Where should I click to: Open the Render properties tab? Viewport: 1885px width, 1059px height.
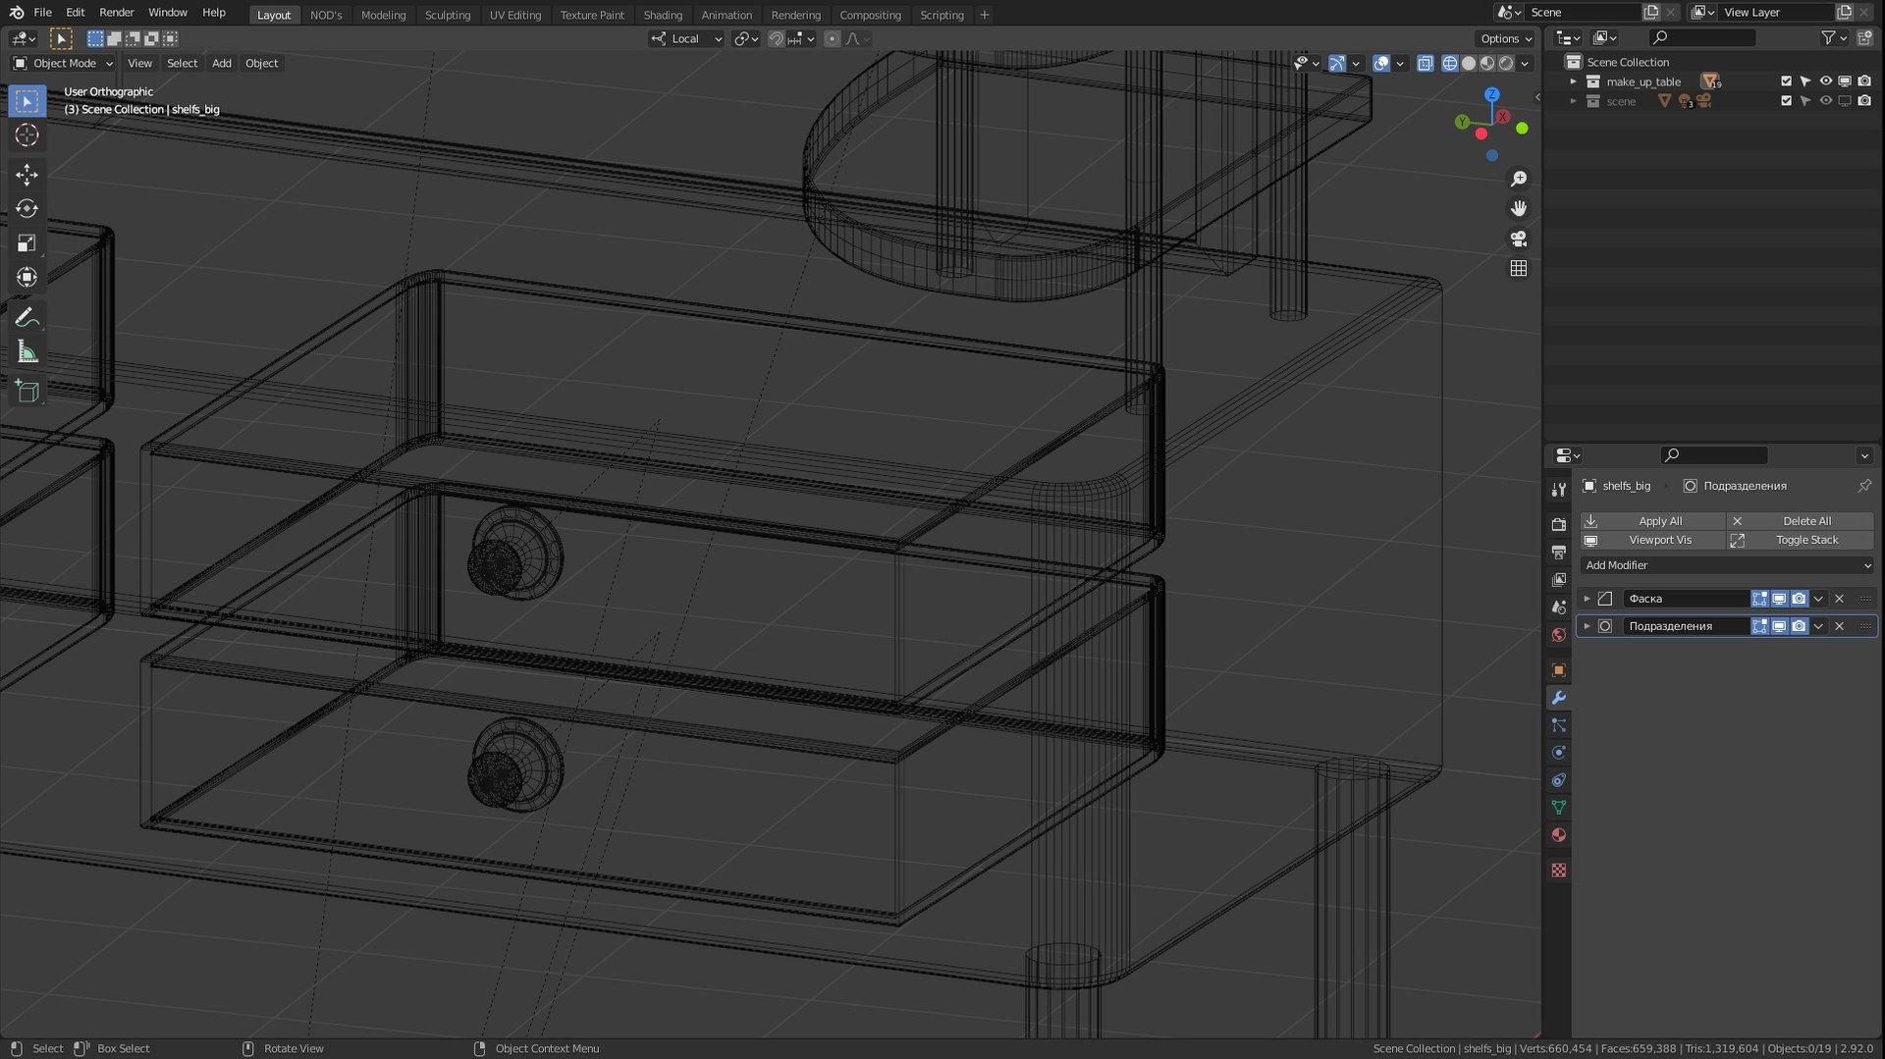[1558, 525]
